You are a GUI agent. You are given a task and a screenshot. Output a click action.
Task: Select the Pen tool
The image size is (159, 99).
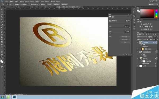click(2, 45)
